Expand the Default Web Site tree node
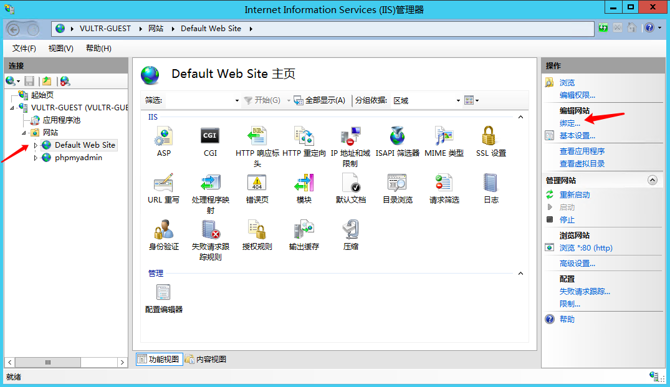Screen dimensions: 670x387 point(36,145)
